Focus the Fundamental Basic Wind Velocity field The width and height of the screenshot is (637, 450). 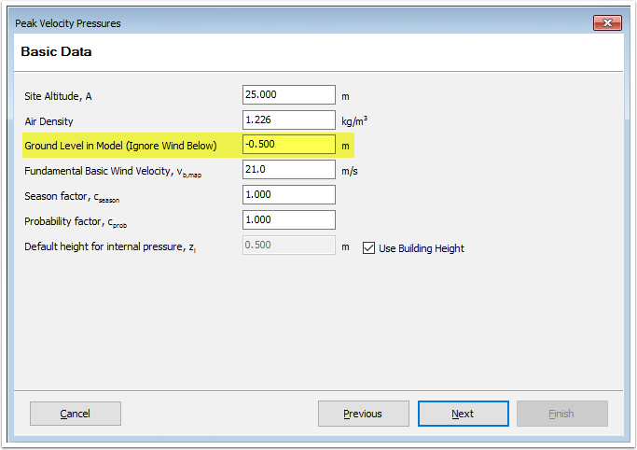coord(289,170)
